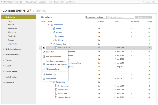Screen dimensions: 158x105
Task: Click the page icon beside Bibliotheek
Action: [56, 93]
